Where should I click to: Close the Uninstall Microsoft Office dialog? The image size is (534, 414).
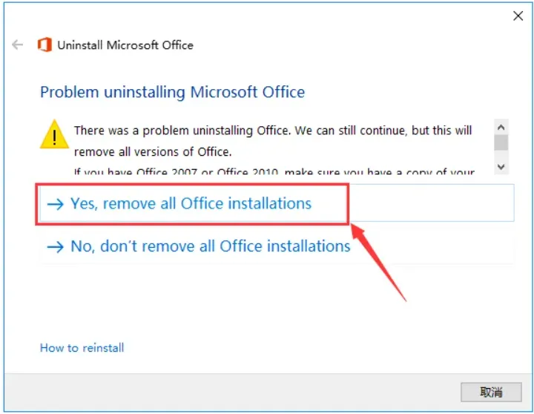(x=518, y=16)
